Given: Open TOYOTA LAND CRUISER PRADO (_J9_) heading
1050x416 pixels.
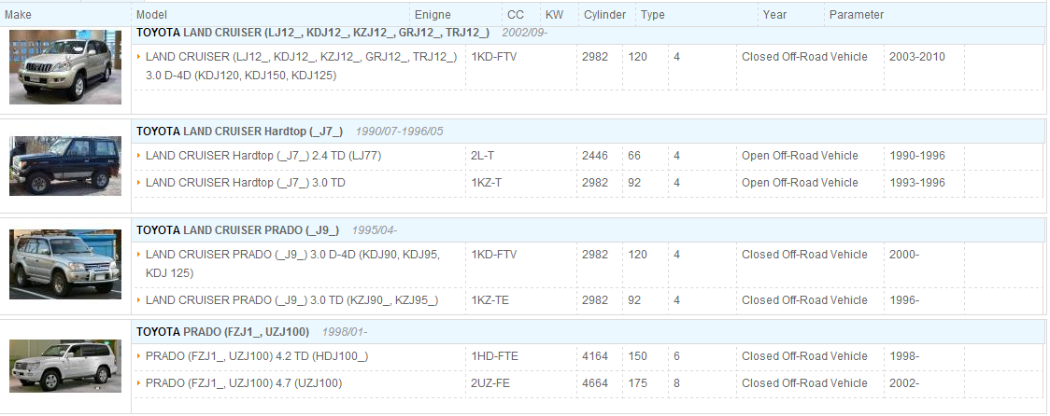Looking at the screenshot, I should [x=237, y=230].
